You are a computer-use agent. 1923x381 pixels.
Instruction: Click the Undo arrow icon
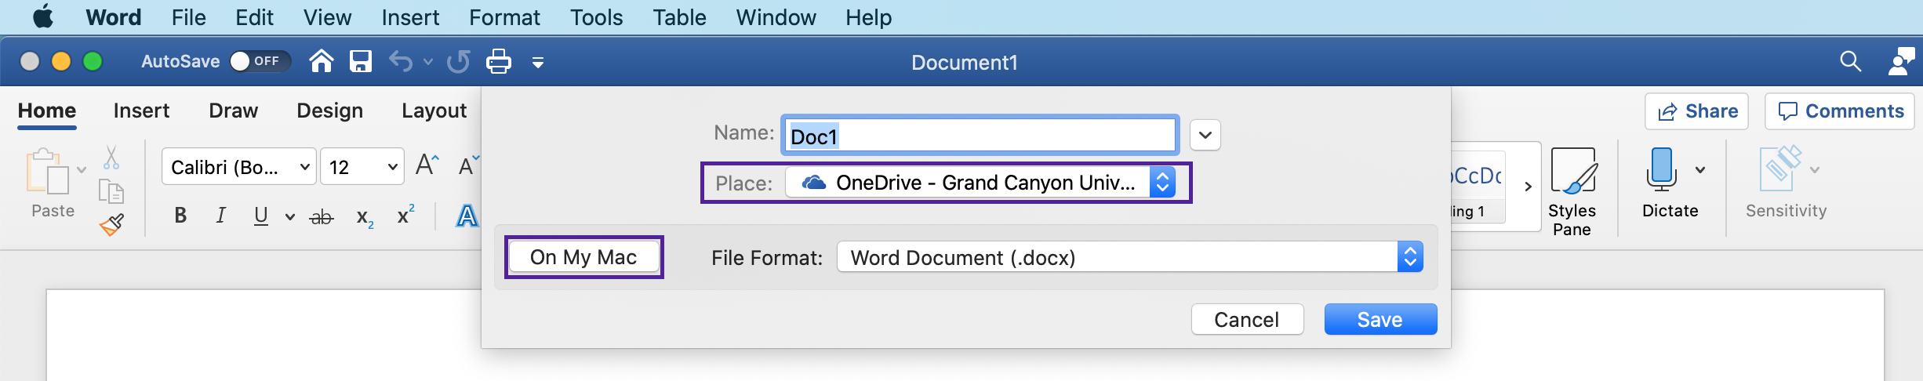coord(401,61)
